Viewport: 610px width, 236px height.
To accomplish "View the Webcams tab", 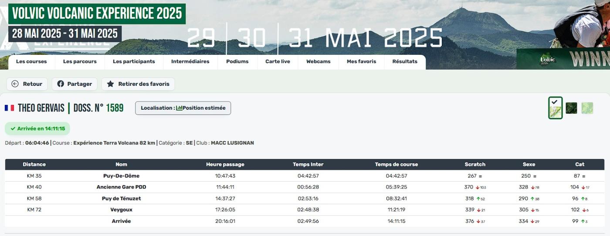I will (318, 61).
